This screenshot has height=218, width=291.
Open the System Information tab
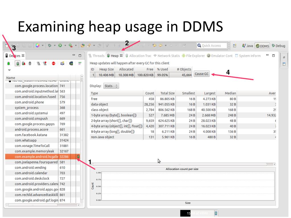pos(248,56)
